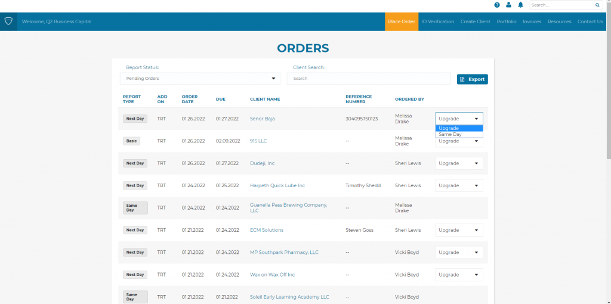The width and height of the screenshot is (611, 304).
Task: Open the Place Order tab
Action: pyautogui.click(x=401, y=21)
